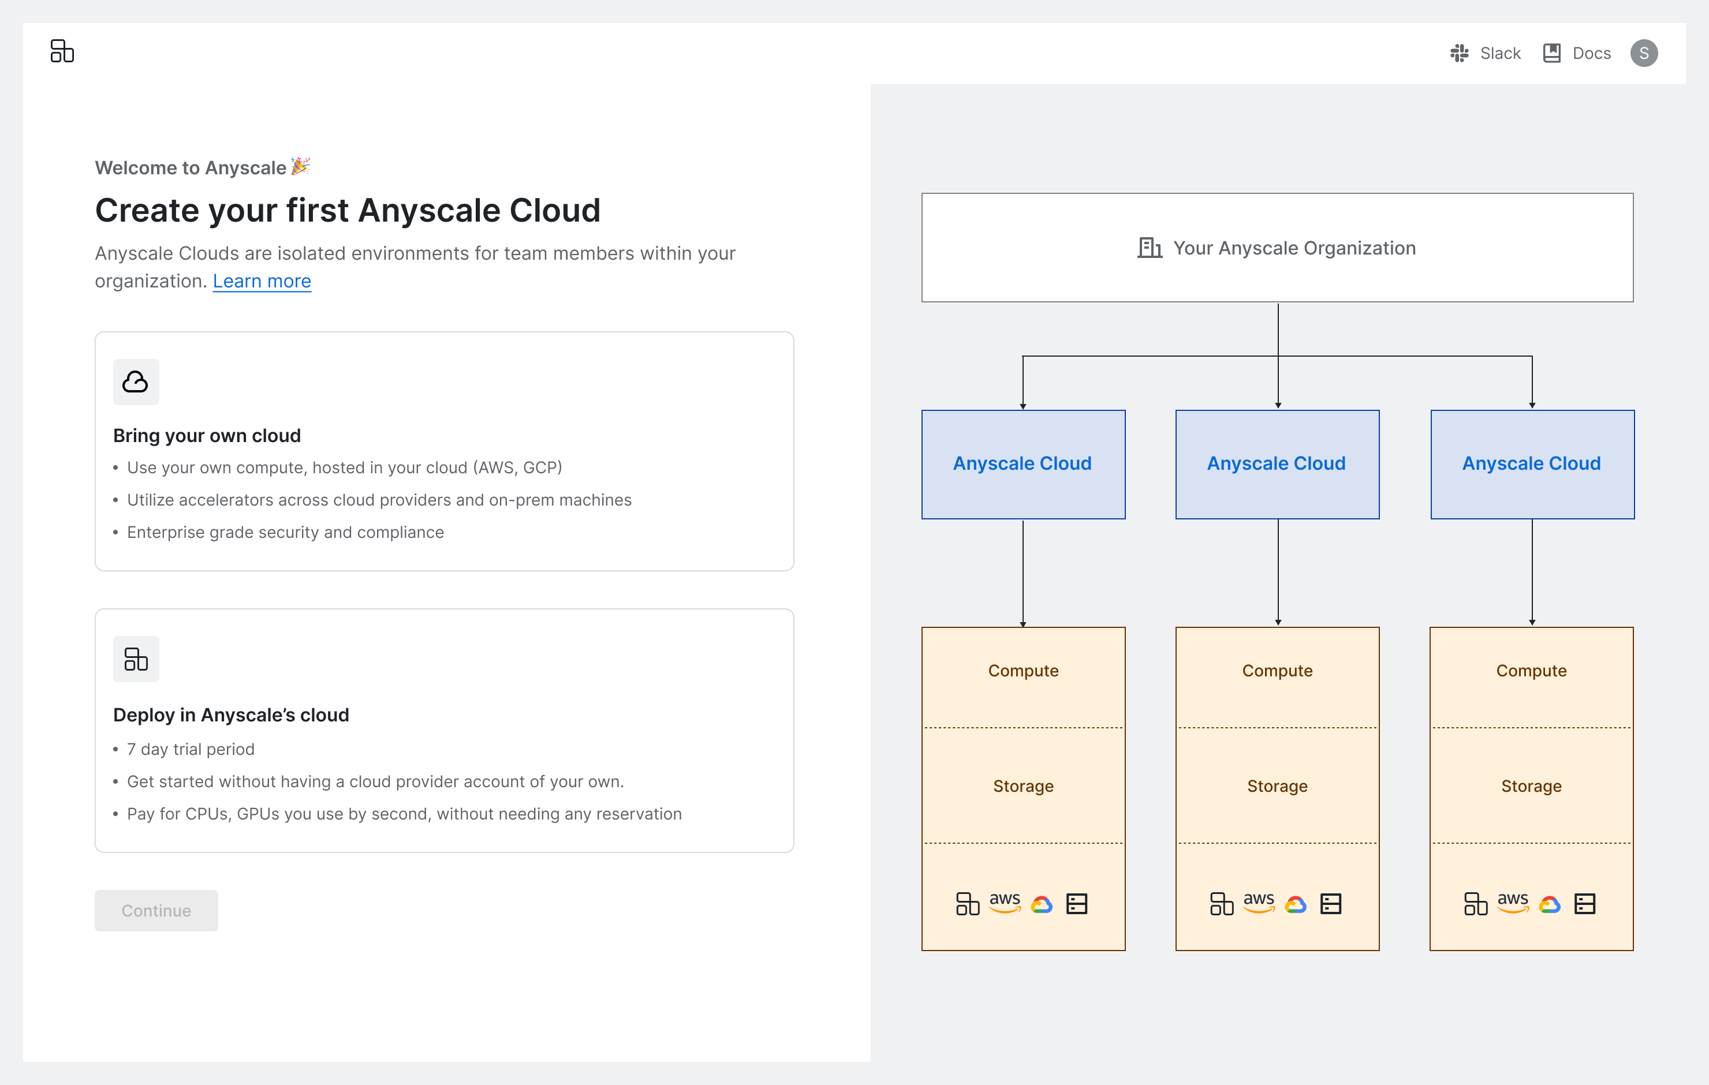Click Anyscale logo in right compute stack
Viewport: 1709px width, 1085px height.
tap(1476, 903)
